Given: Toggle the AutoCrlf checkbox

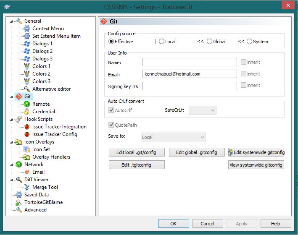Looking at the screenshot, I should coord(111,110).
